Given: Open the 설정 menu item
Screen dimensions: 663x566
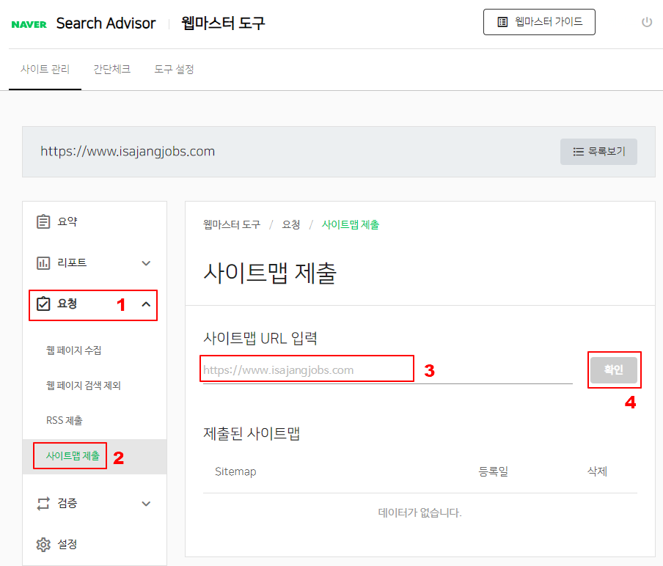Looking at the screenshot, I should click(95, 545).
